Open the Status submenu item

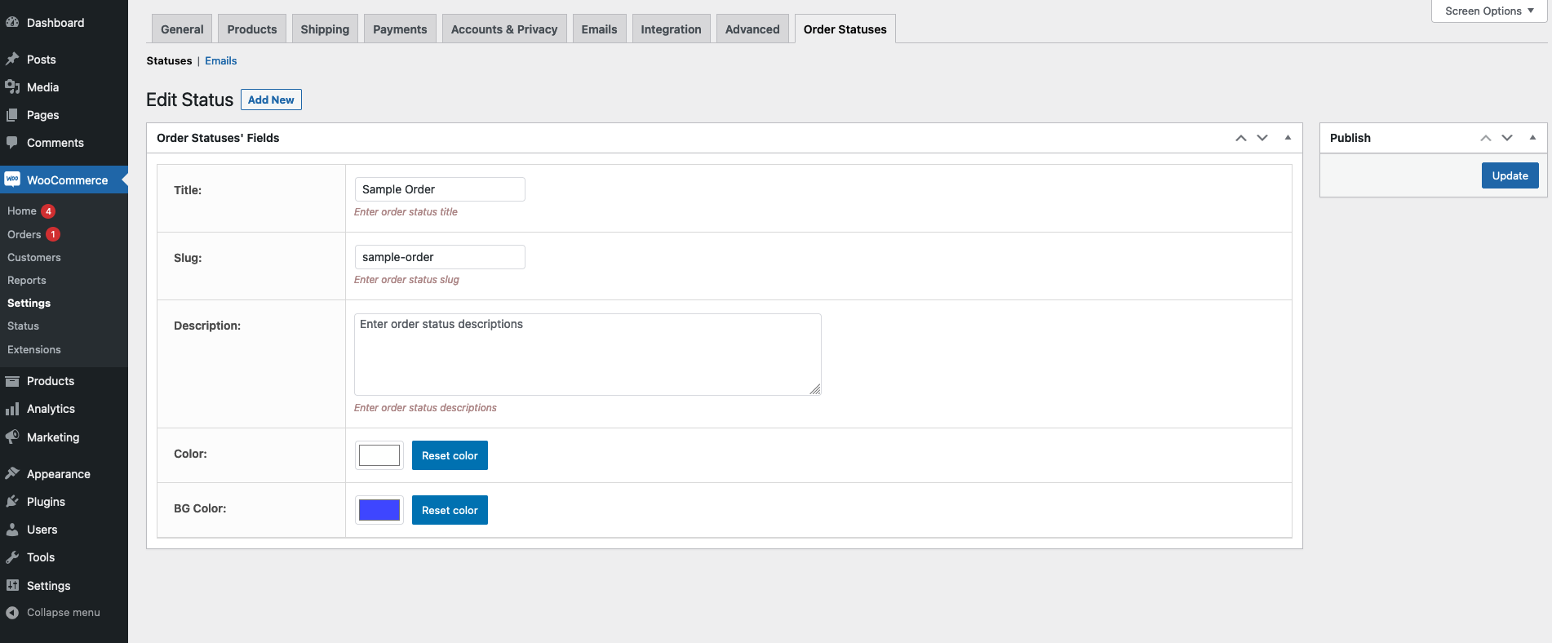point(23,326)
